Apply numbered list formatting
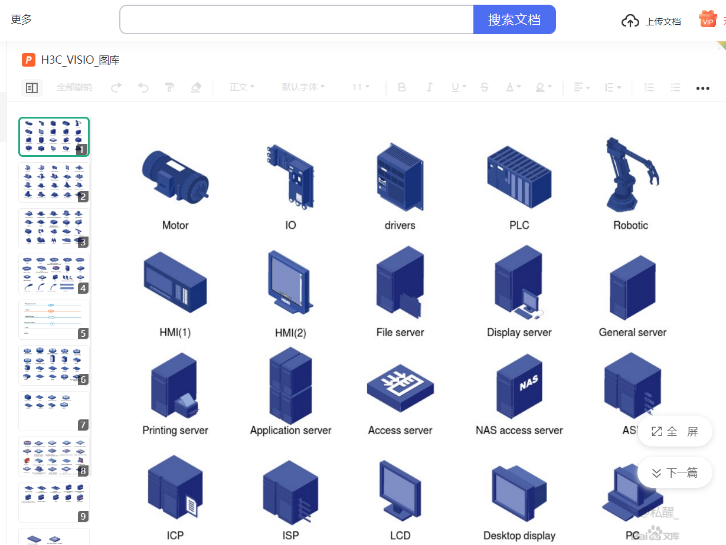Screen dimensions: 726x545 [x=649, y=87]
